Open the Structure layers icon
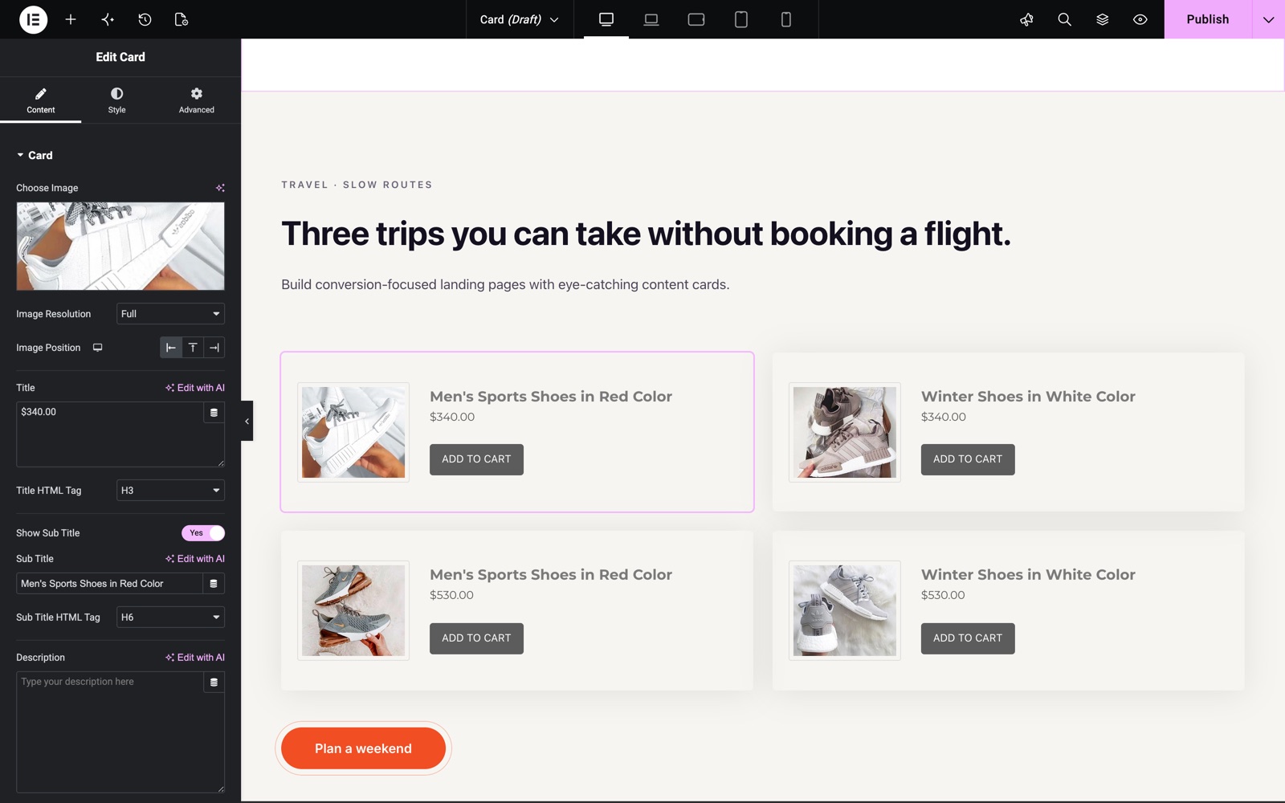Image resolution: width=1285 pixels, height=803 pixels. pyautogui.click(x=1102, y=19)
